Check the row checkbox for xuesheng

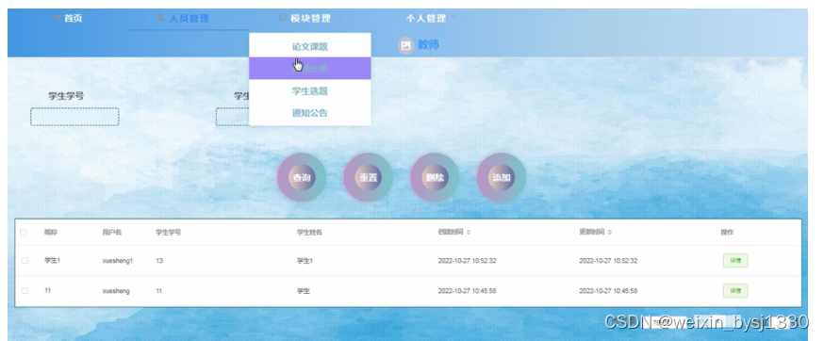coord(25,290)
